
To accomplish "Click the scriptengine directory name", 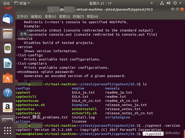I will click(x=117, y=117).
